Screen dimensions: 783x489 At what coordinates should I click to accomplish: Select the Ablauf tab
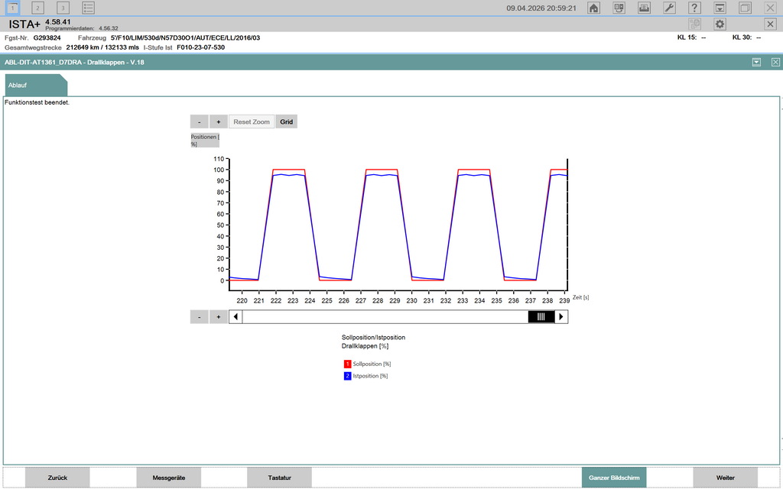[18, 86]
